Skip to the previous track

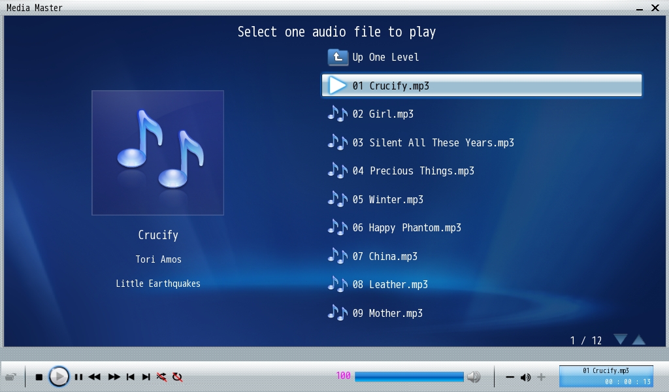(x=131, y=377)
